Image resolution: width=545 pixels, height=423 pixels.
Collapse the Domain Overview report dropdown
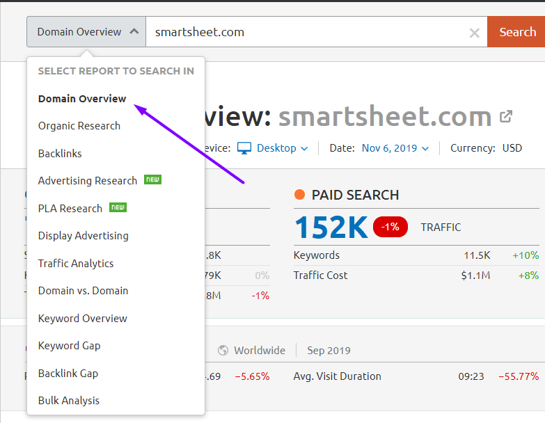click(86, 31)
